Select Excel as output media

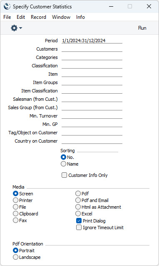click(x=78, y=214)
